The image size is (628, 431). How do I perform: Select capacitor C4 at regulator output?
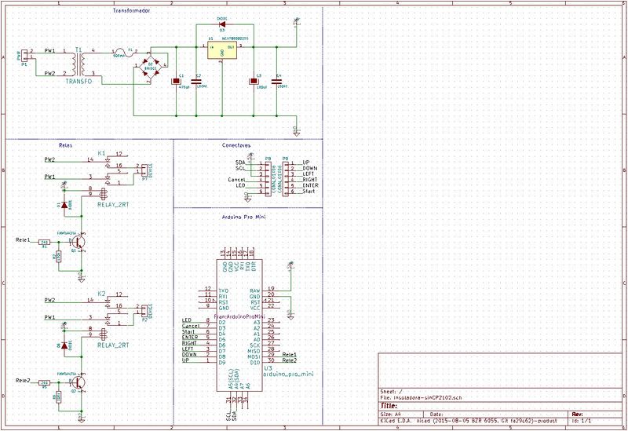pyautogui.click(x=276, y=82)
